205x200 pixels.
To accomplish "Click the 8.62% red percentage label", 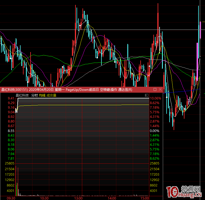I will click(154, 103).
